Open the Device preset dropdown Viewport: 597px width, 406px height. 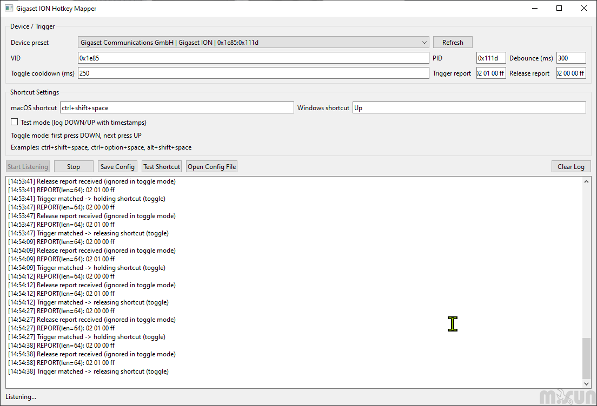click(253, 43)
